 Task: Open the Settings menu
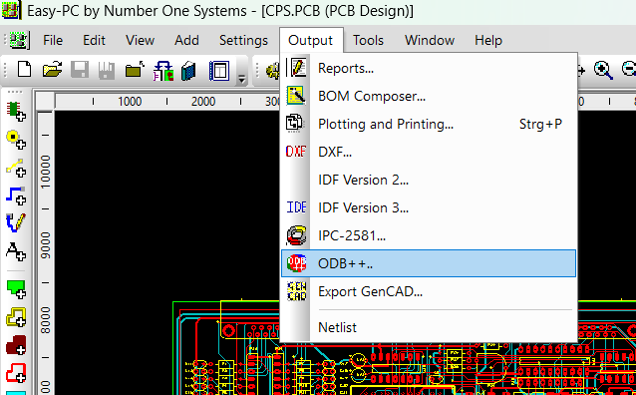tap(243, 40)
